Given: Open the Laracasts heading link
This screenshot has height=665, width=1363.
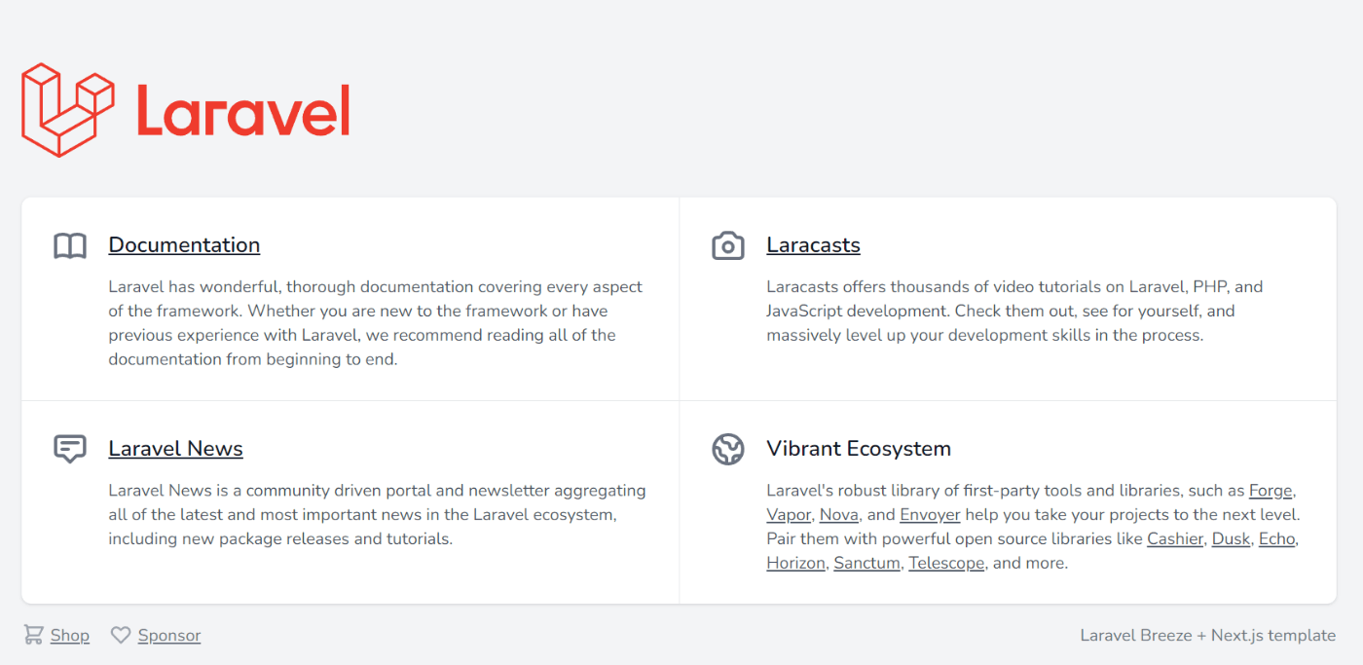Looking at the screenshot, I should click(x=813, y=245).
